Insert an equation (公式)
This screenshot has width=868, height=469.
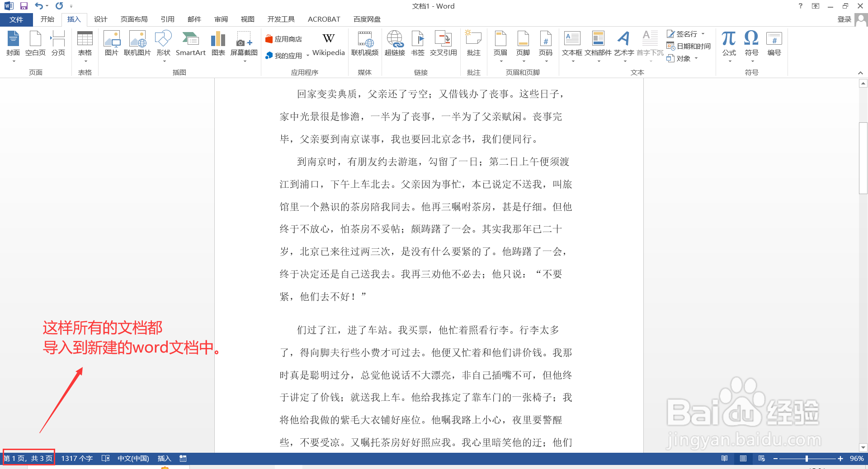(729, 45)
